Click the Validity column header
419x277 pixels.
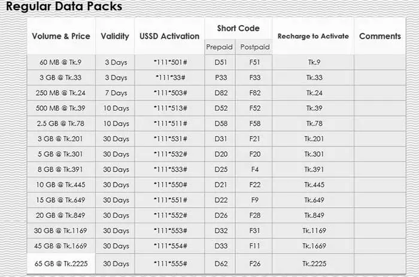tap(115, 36)
